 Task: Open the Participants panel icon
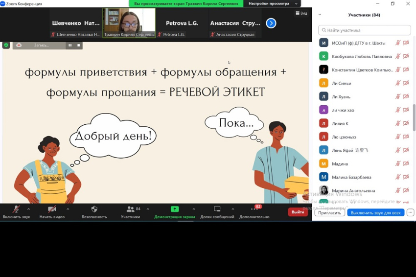130,209
